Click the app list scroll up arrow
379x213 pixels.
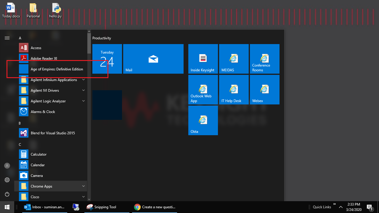pyautogui.click(x=89, y=31)
